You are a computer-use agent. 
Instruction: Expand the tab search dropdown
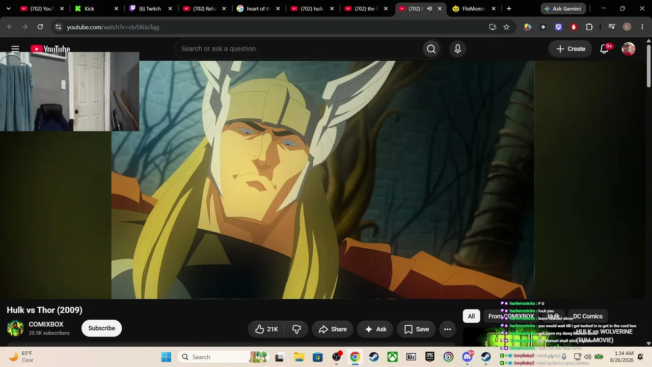pos(8,9)
